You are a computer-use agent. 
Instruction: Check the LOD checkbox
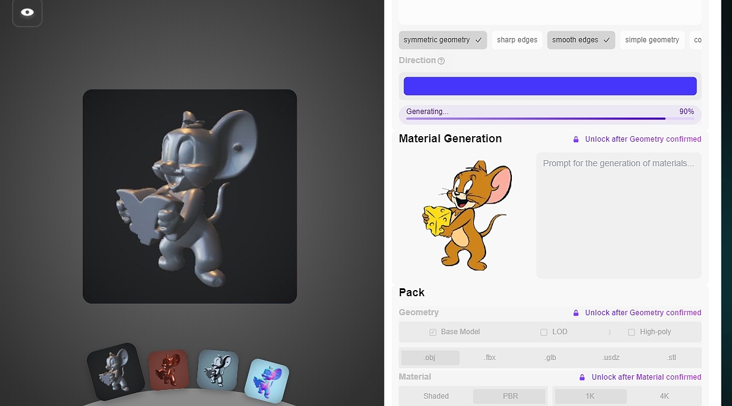544,332
